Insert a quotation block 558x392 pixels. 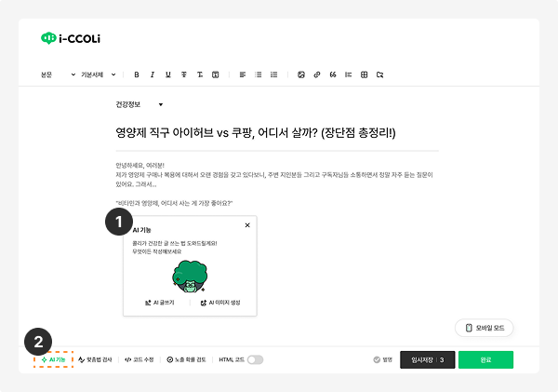(x=333, y=74)
